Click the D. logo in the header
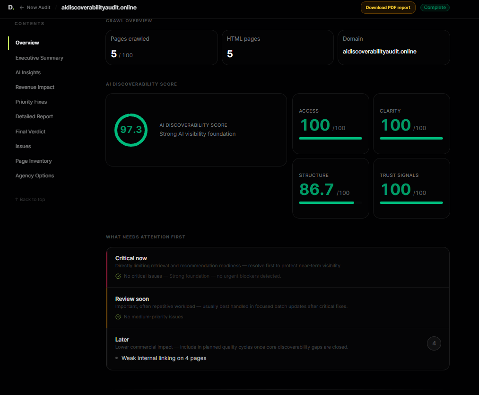This screenshot has width=479, height=395. click(x=11, y=8)
